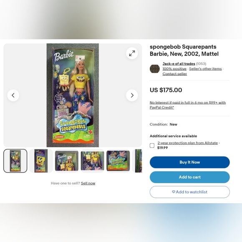Advance to the next product image
Viewport: 242px width, 242px height.
click(x=132, y=95)
